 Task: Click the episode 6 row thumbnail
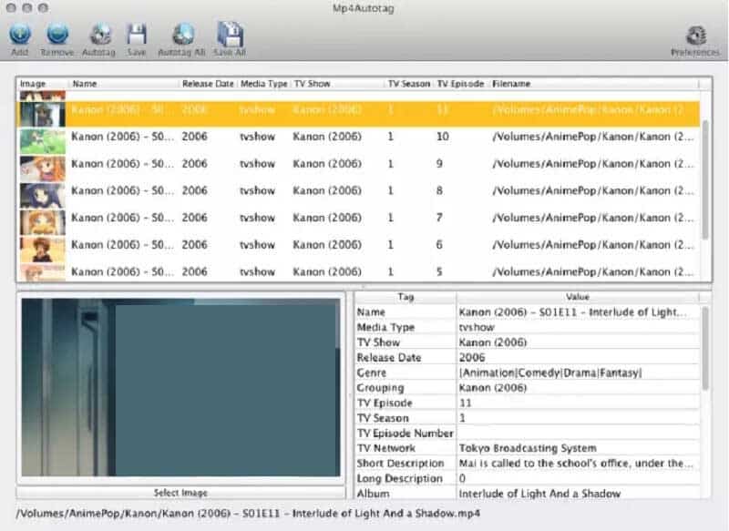[x=43, y=245]
